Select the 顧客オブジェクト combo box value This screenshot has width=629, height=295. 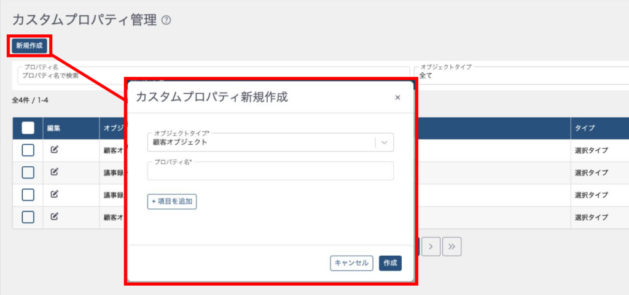[261, 142]
